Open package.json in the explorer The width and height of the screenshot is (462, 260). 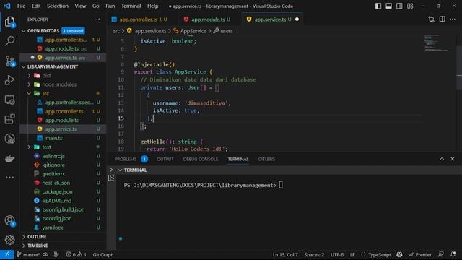click(x=57, y=191)
